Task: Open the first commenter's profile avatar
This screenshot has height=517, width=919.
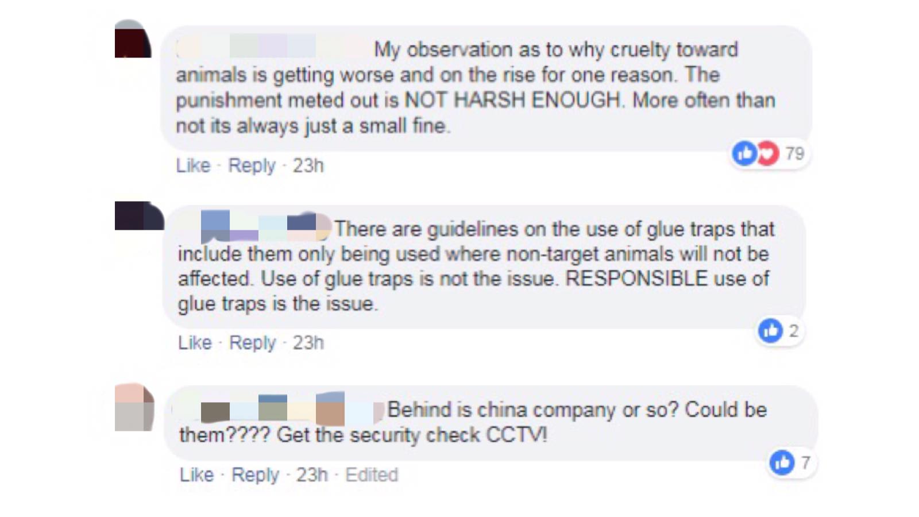Action: click(132, 40)
